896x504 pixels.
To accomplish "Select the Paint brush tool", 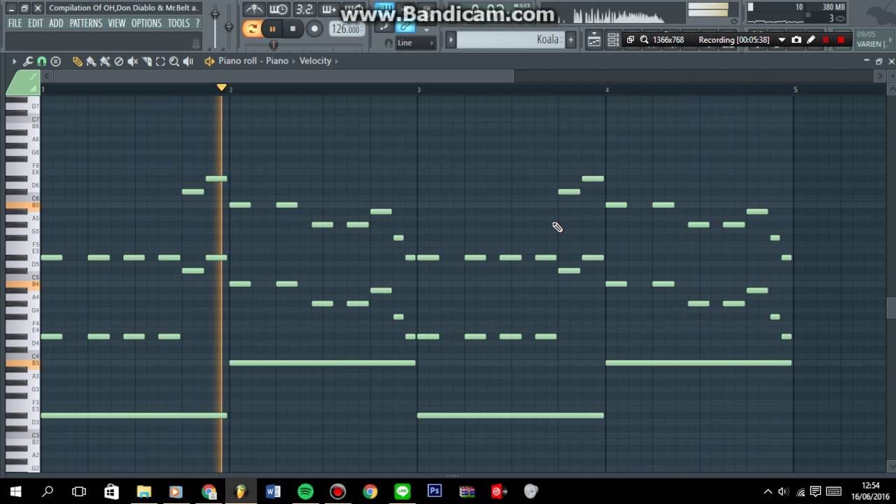I will pyautogui.click(x=91, y=62).
